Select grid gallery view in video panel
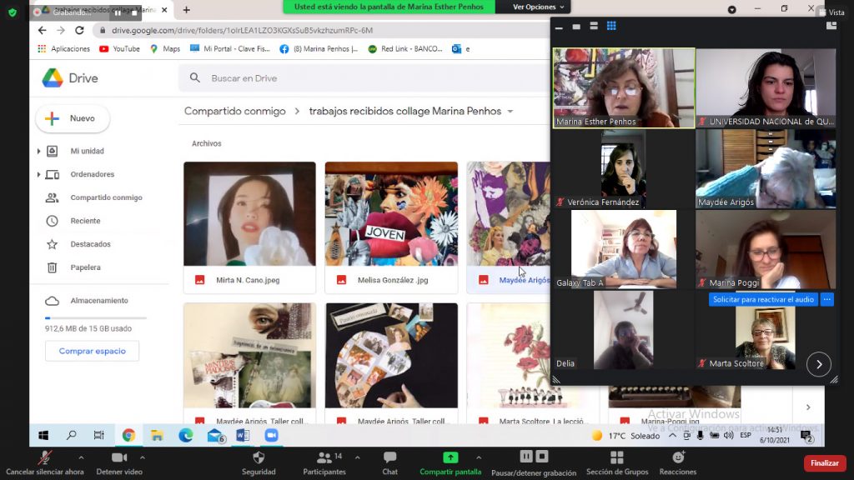 pos(611,26)
